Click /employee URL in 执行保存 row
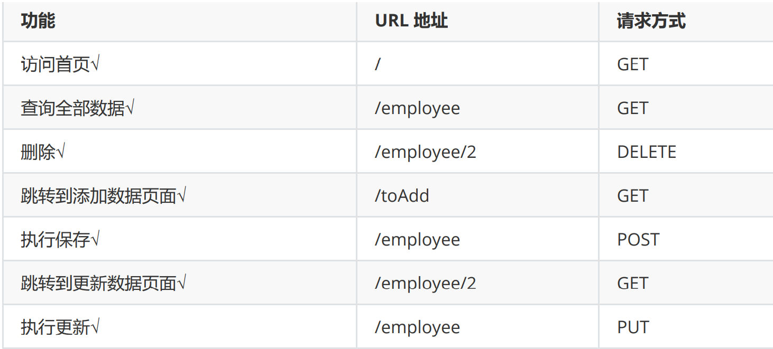Viewport: 773px width, 349px height. [417, 240]
